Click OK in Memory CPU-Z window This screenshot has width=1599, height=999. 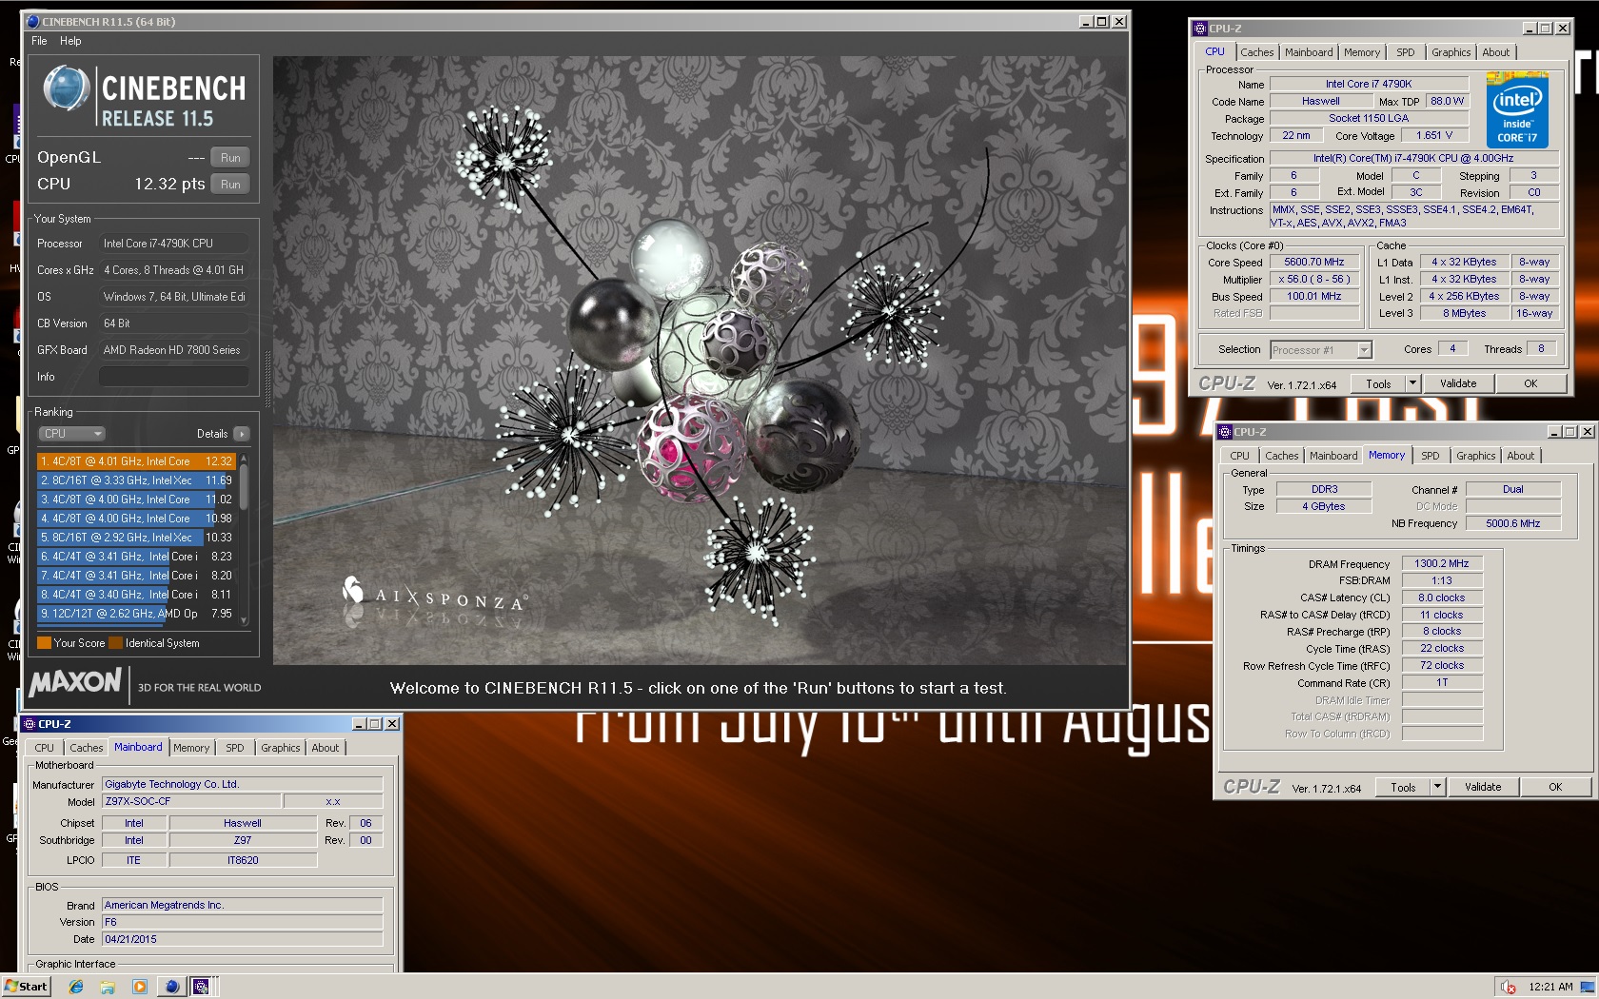[x=1555, y=788]
